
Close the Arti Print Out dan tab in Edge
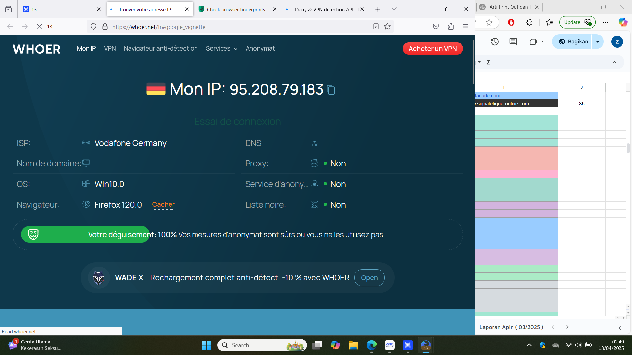pos(537,7)
